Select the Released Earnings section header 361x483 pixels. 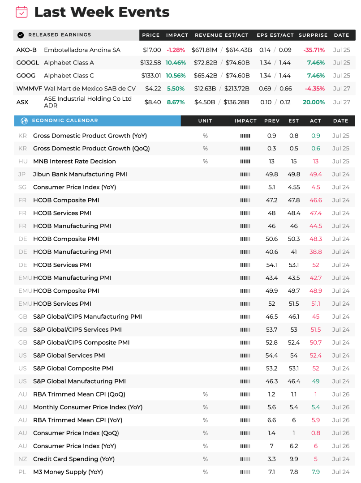pos(76,35)
